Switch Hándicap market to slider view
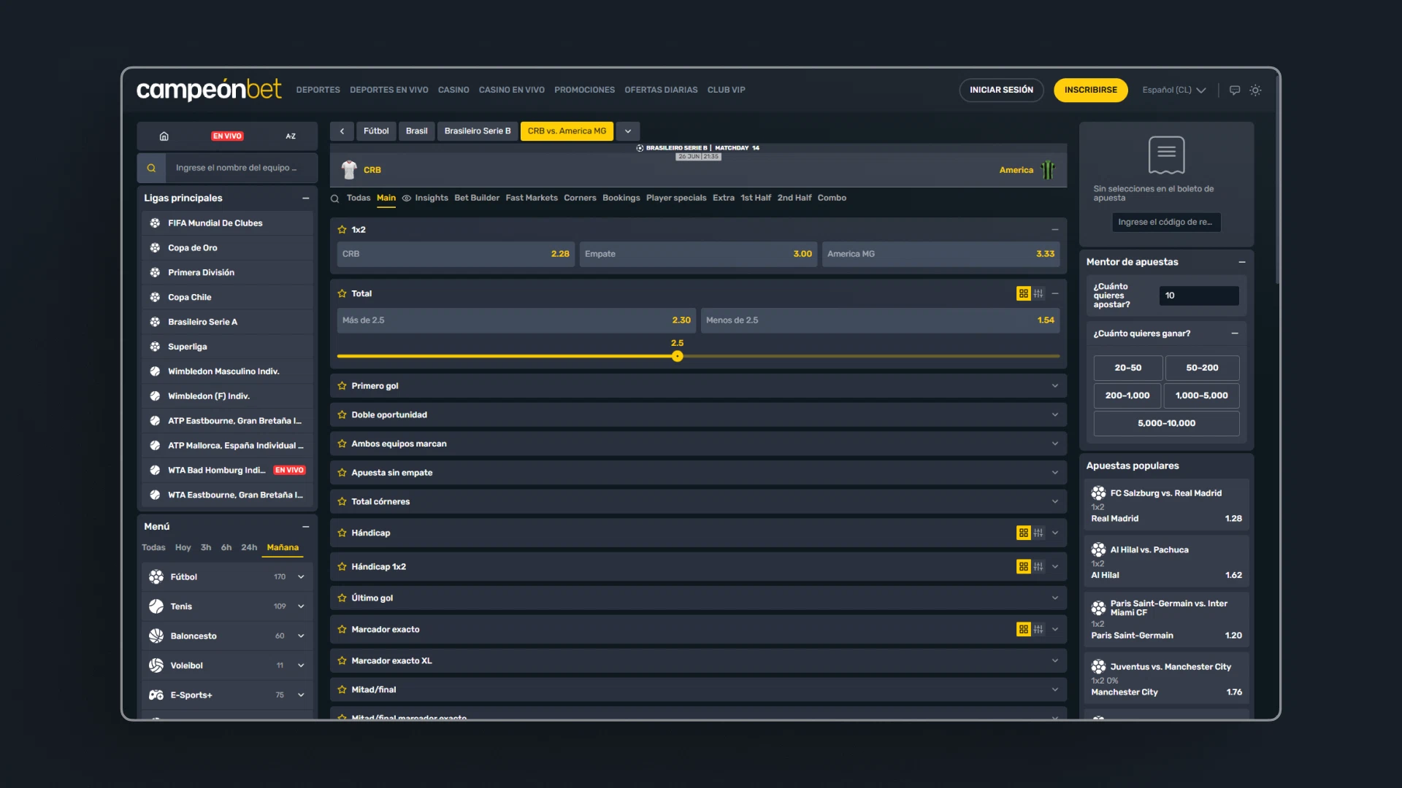This screenshot has width=1402, height=788. (1038, 533)
